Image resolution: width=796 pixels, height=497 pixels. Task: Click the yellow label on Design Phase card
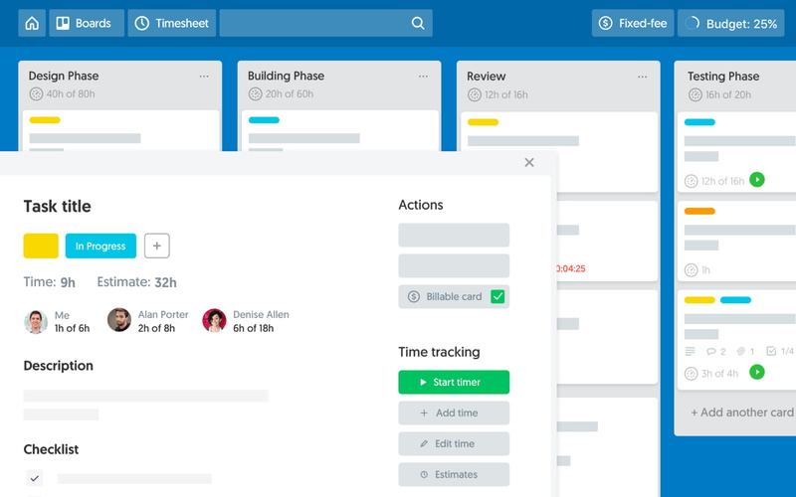point(45,120)
